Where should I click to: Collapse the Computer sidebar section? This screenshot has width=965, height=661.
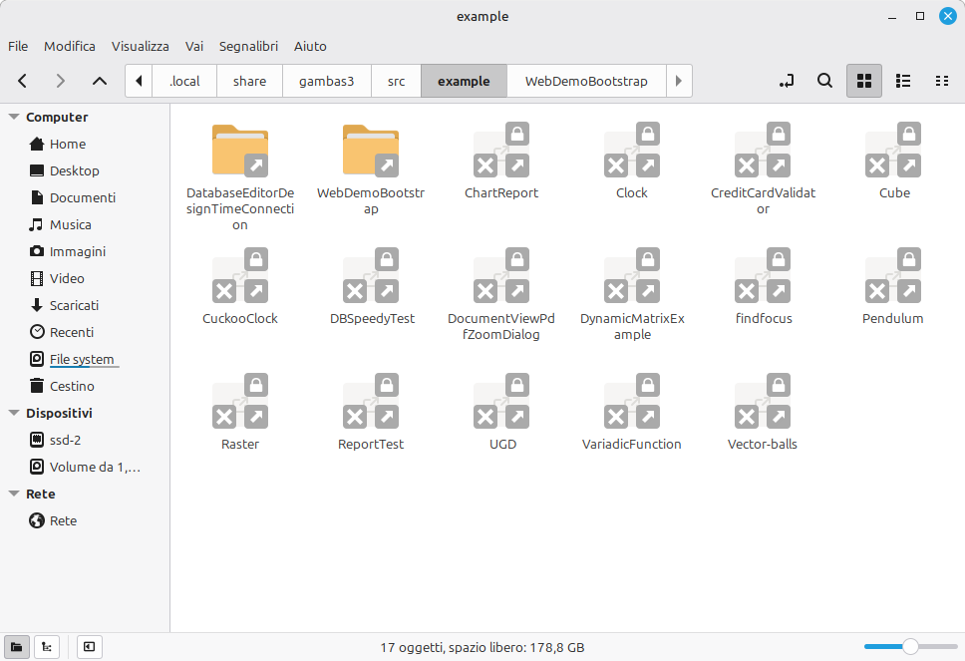coord(14,117)
